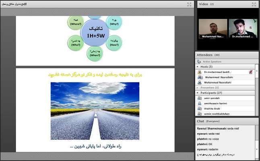Maximize the PDF share pod to full screen
260x161 pixels.
[189, 4]
